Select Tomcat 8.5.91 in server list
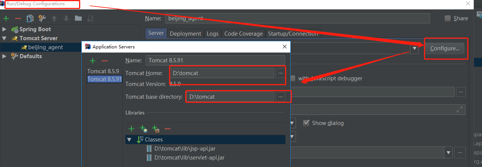 tap(104, 79)
